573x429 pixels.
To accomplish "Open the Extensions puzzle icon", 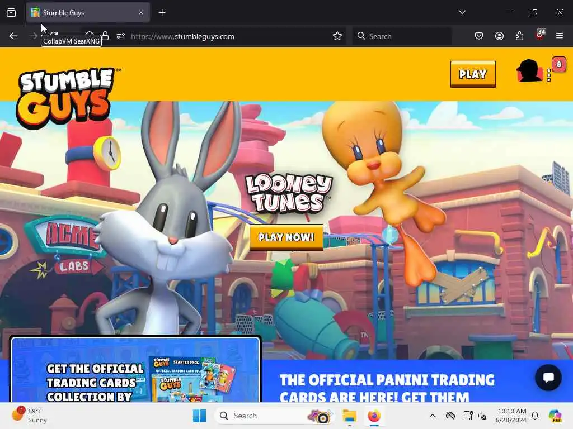I will click(519, 36).
